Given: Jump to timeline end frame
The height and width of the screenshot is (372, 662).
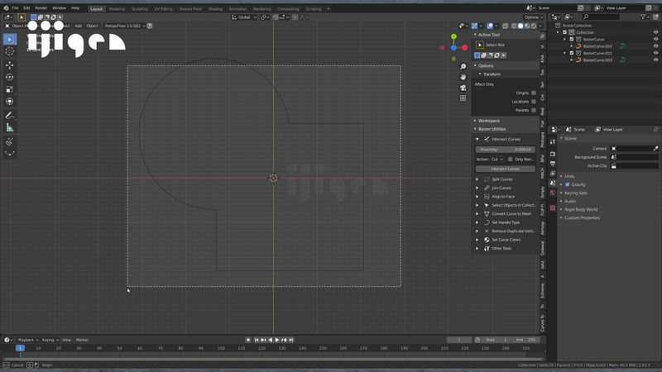Looking at the screenshot, I should pos(291,340).
